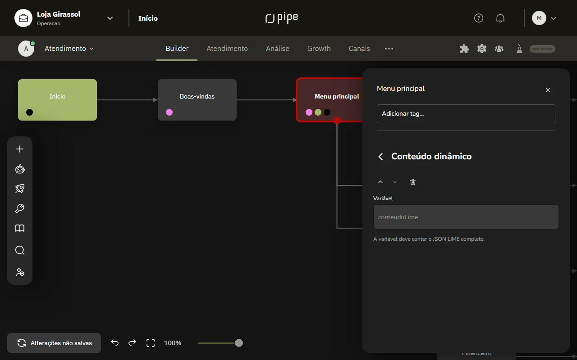577x360 pixels.
Task: Click the notification bell icon
Action: pos(500,18)
